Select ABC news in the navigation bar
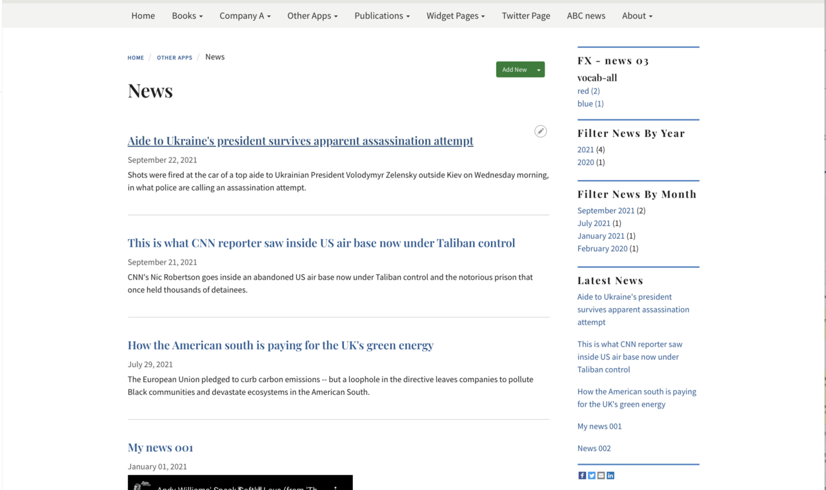The image size is (826, 490). (x=586, y=15)
